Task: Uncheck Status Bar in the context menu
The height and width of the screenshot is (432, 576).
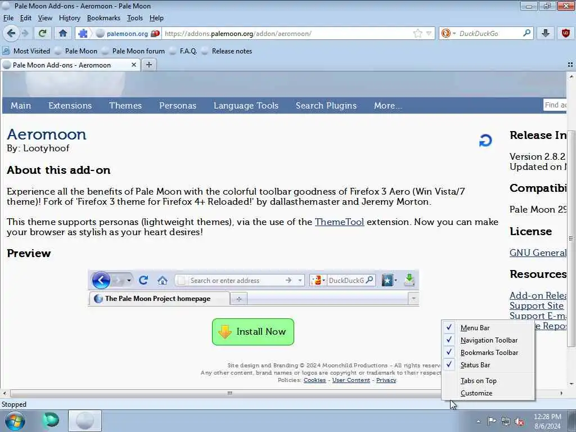Action: click(x=488, y=364)
